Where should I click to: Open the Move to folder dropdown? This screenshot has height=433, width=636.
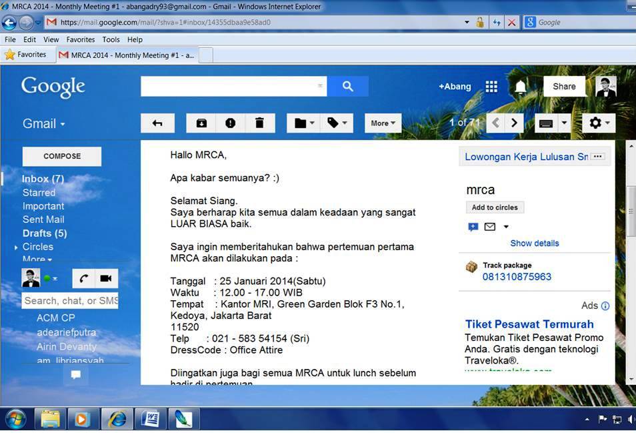(x=304, y=123)
